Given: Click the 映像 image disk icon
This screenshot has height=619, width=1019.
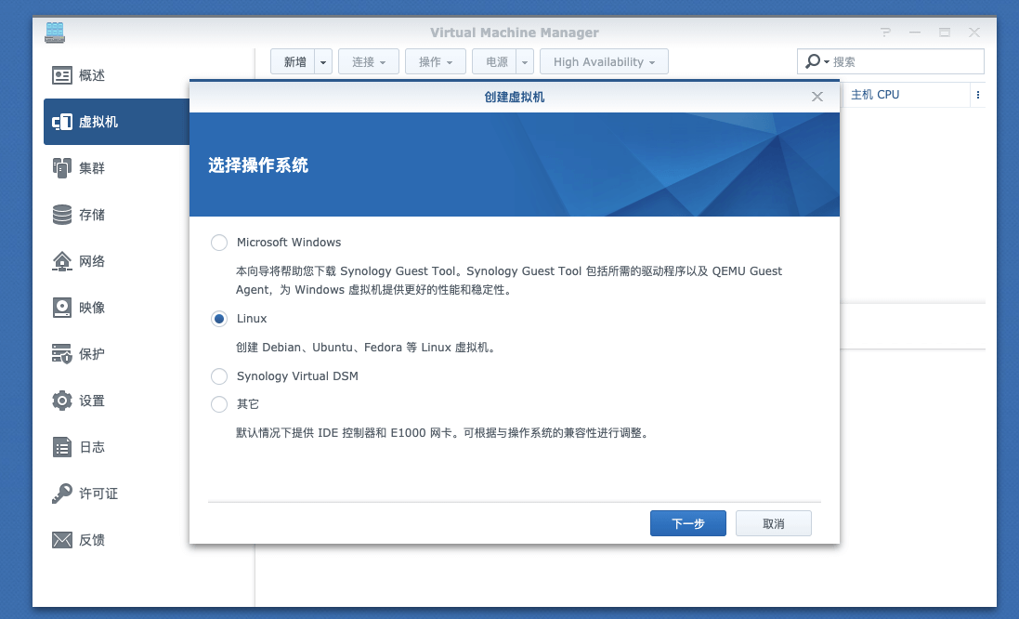Looking at the screenshot, I should point(61,308).
